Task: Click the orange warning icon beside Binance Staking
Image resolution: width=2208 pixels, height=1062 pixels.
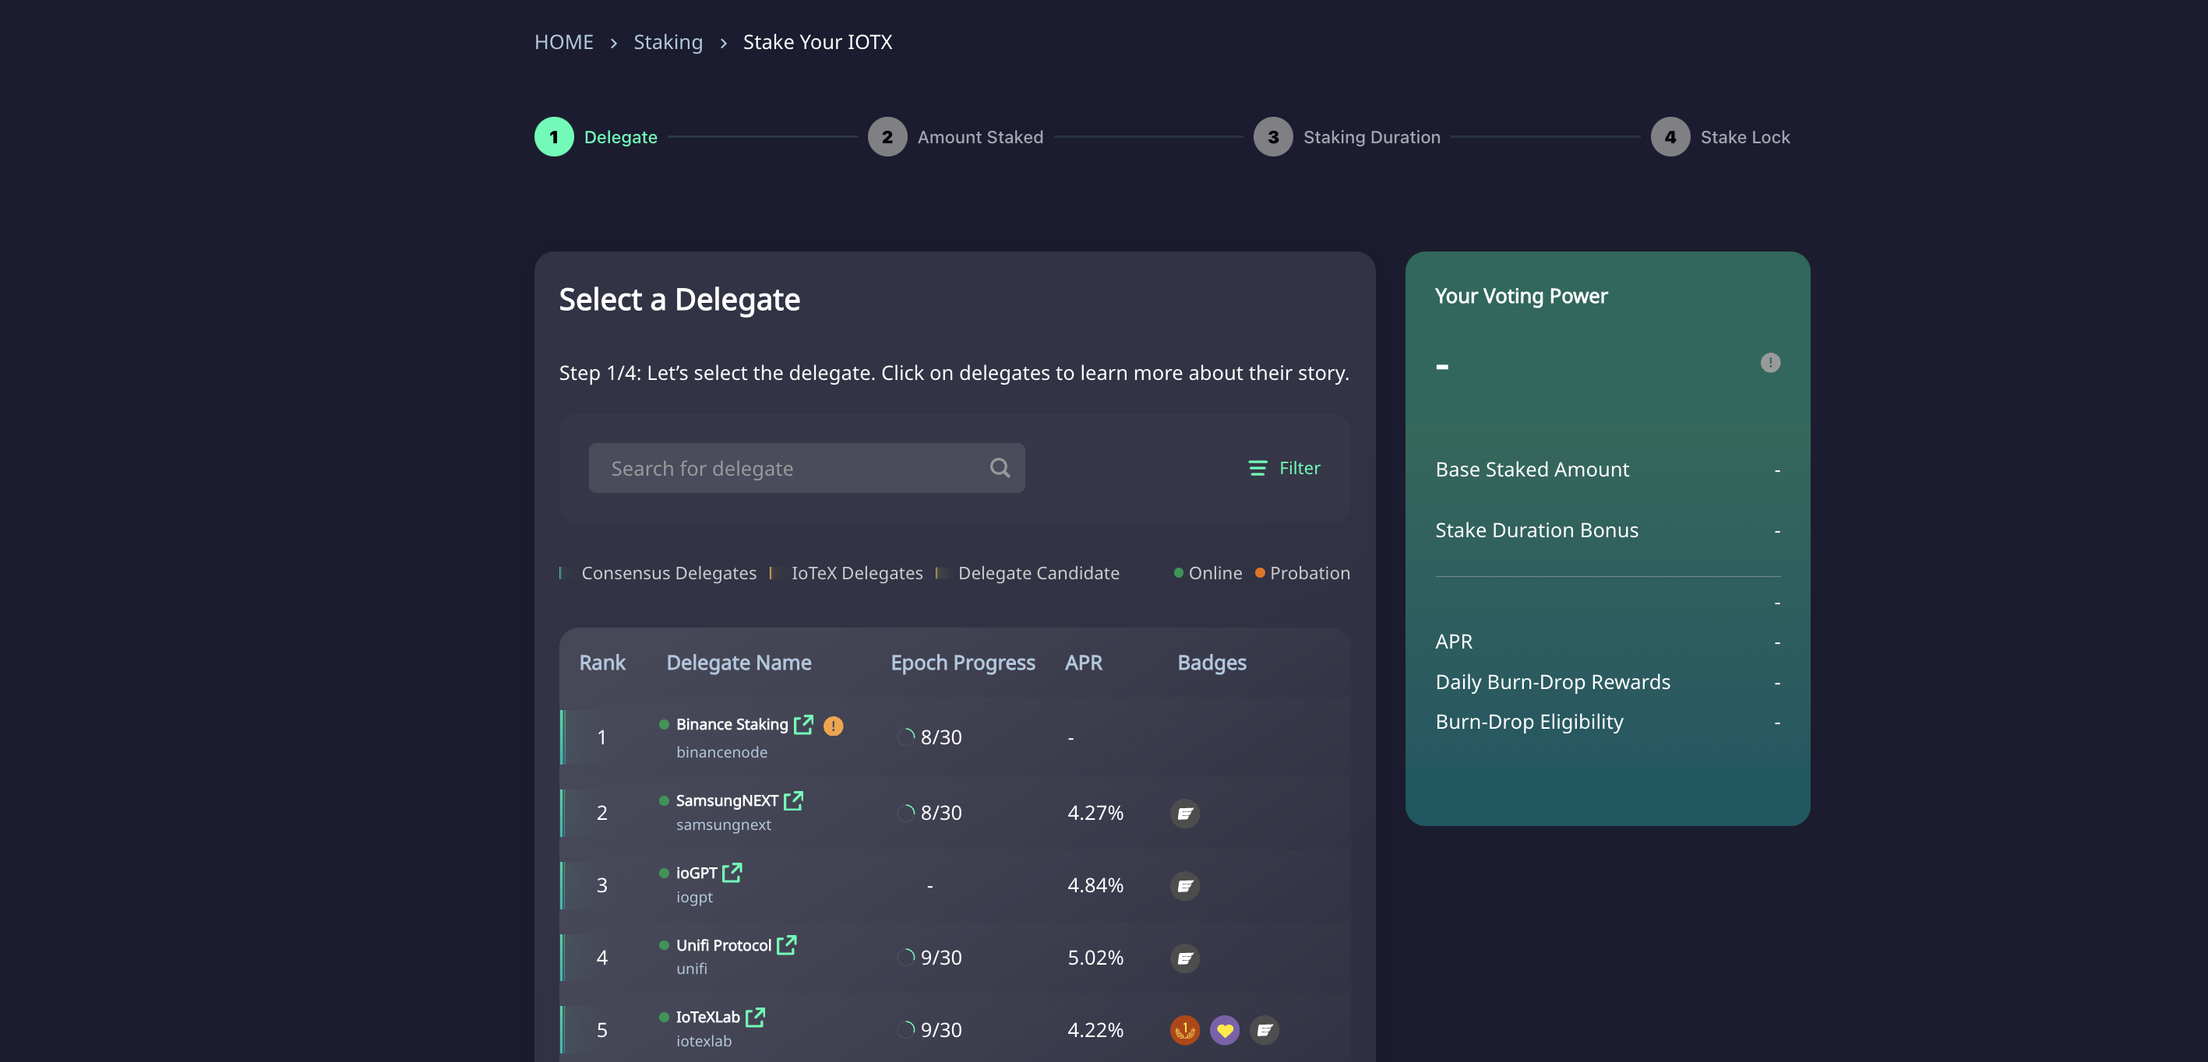Action: [x=832, y=726]
